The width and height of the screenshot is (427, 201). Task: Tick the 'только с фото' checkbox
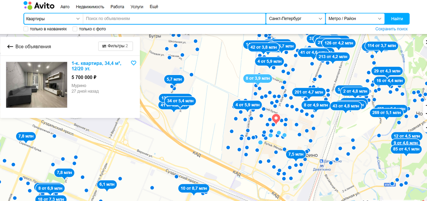pos(75,29)
